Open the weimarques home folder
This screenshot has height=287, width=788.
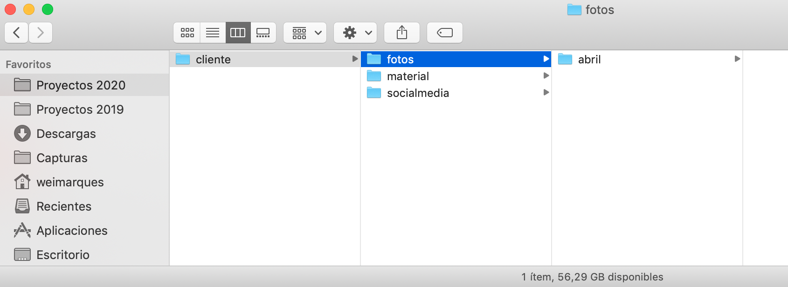70,182
